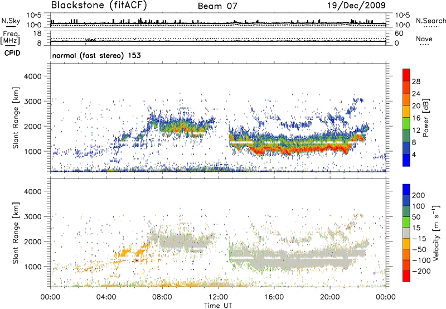Click power value '28' on color bar
This screenshot has width=446, height=309.
416,81
